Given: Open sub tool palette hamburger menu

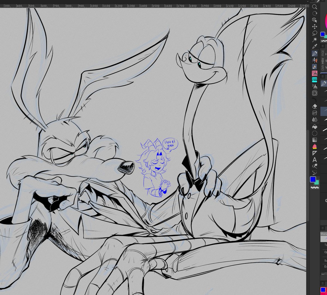Looking at the screenshot, I should pos(323,77).
